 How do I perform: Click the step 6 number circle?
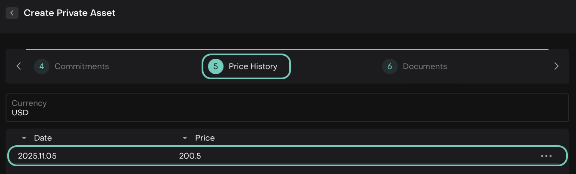390,66
